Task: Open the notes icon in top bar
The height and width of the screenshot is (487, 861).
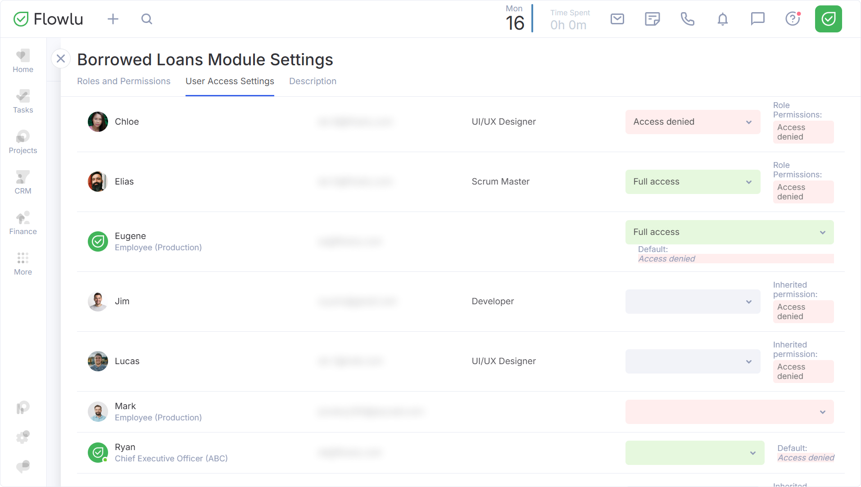Action: pyautogui.click(x=652, y=19)
